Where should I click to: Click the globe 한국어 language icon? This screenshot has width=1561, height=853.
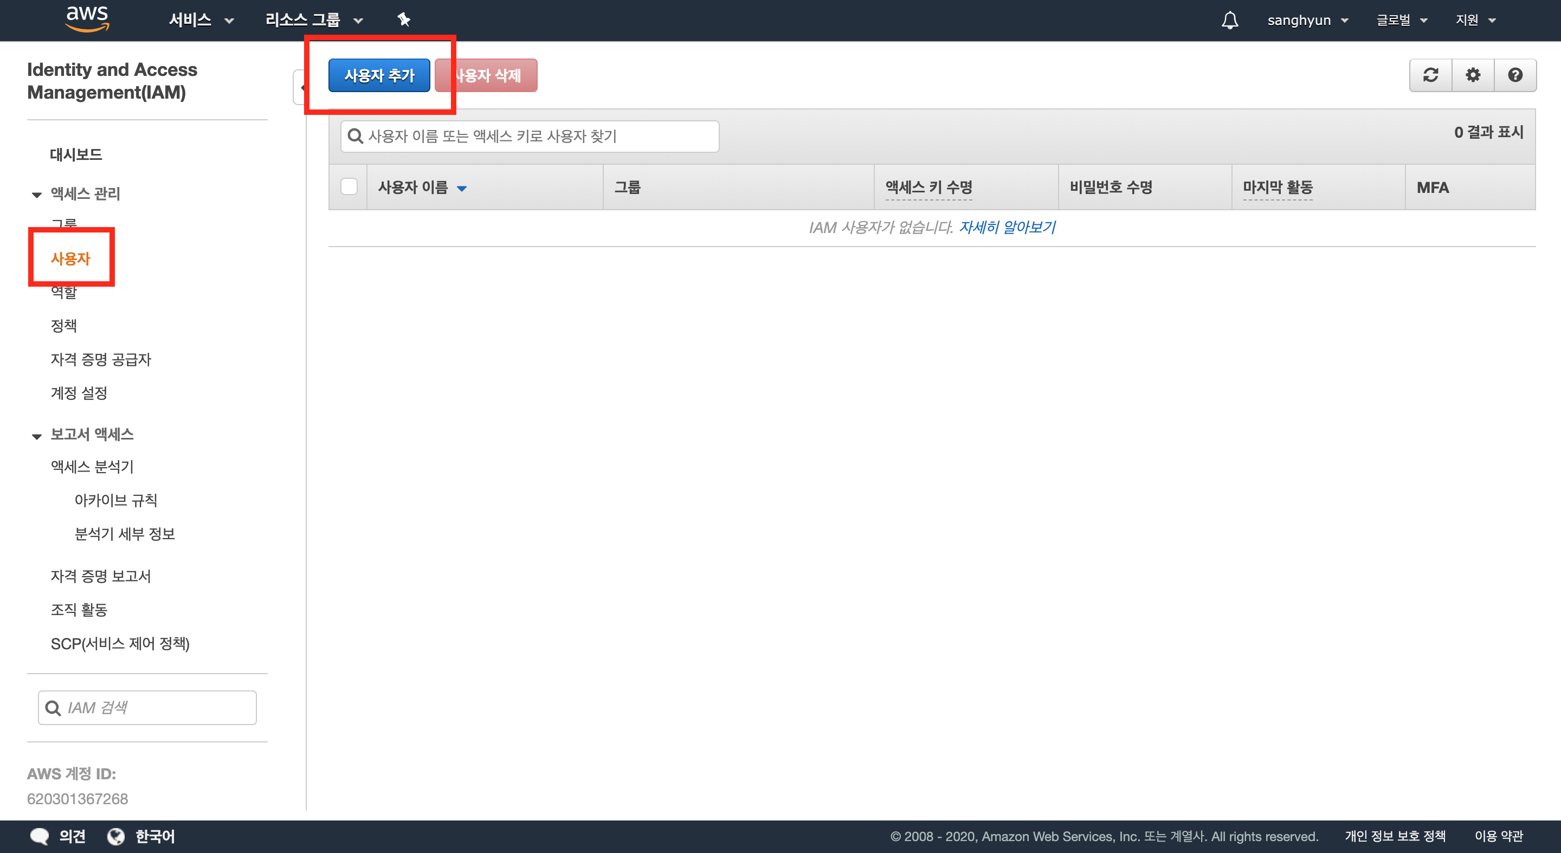[x=116, y=836]
